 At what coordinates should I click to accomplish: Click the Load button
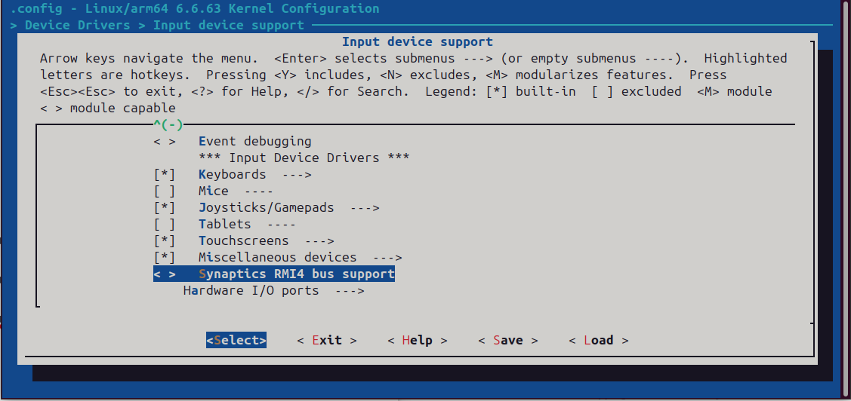[599, 340]
